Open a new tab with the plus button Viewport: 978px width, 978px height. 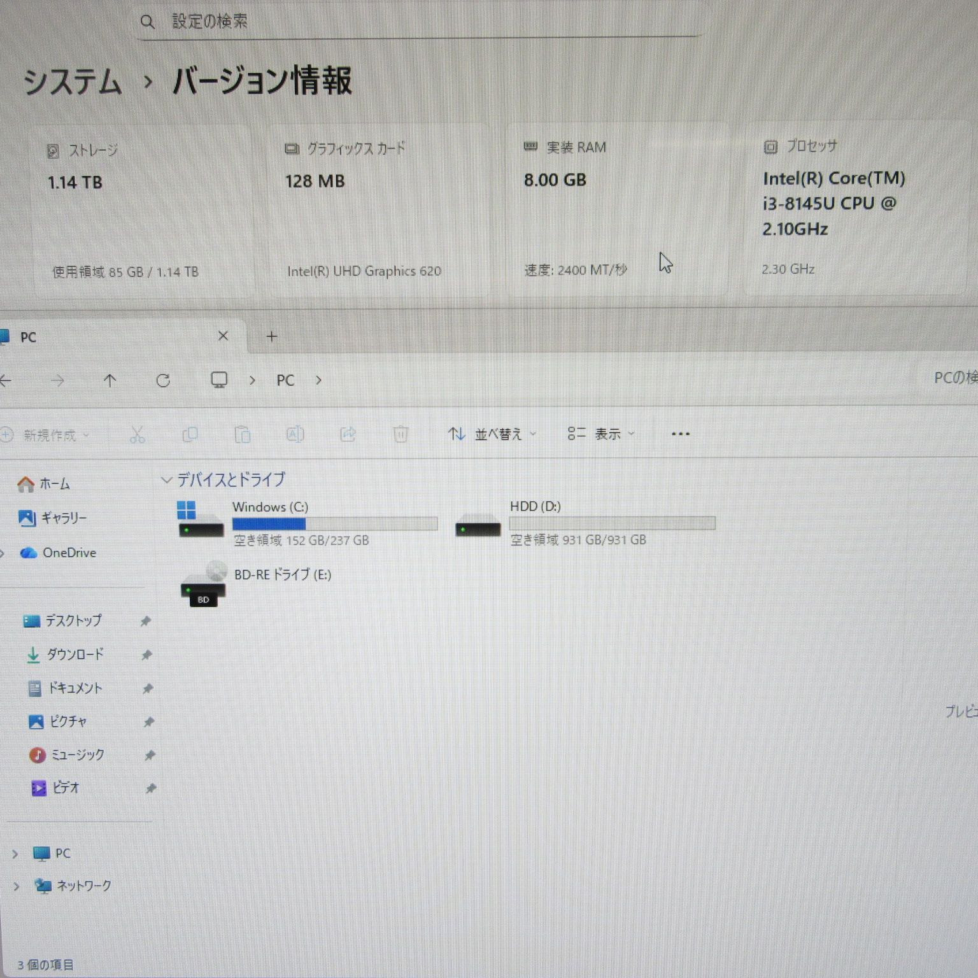point(272,336)
